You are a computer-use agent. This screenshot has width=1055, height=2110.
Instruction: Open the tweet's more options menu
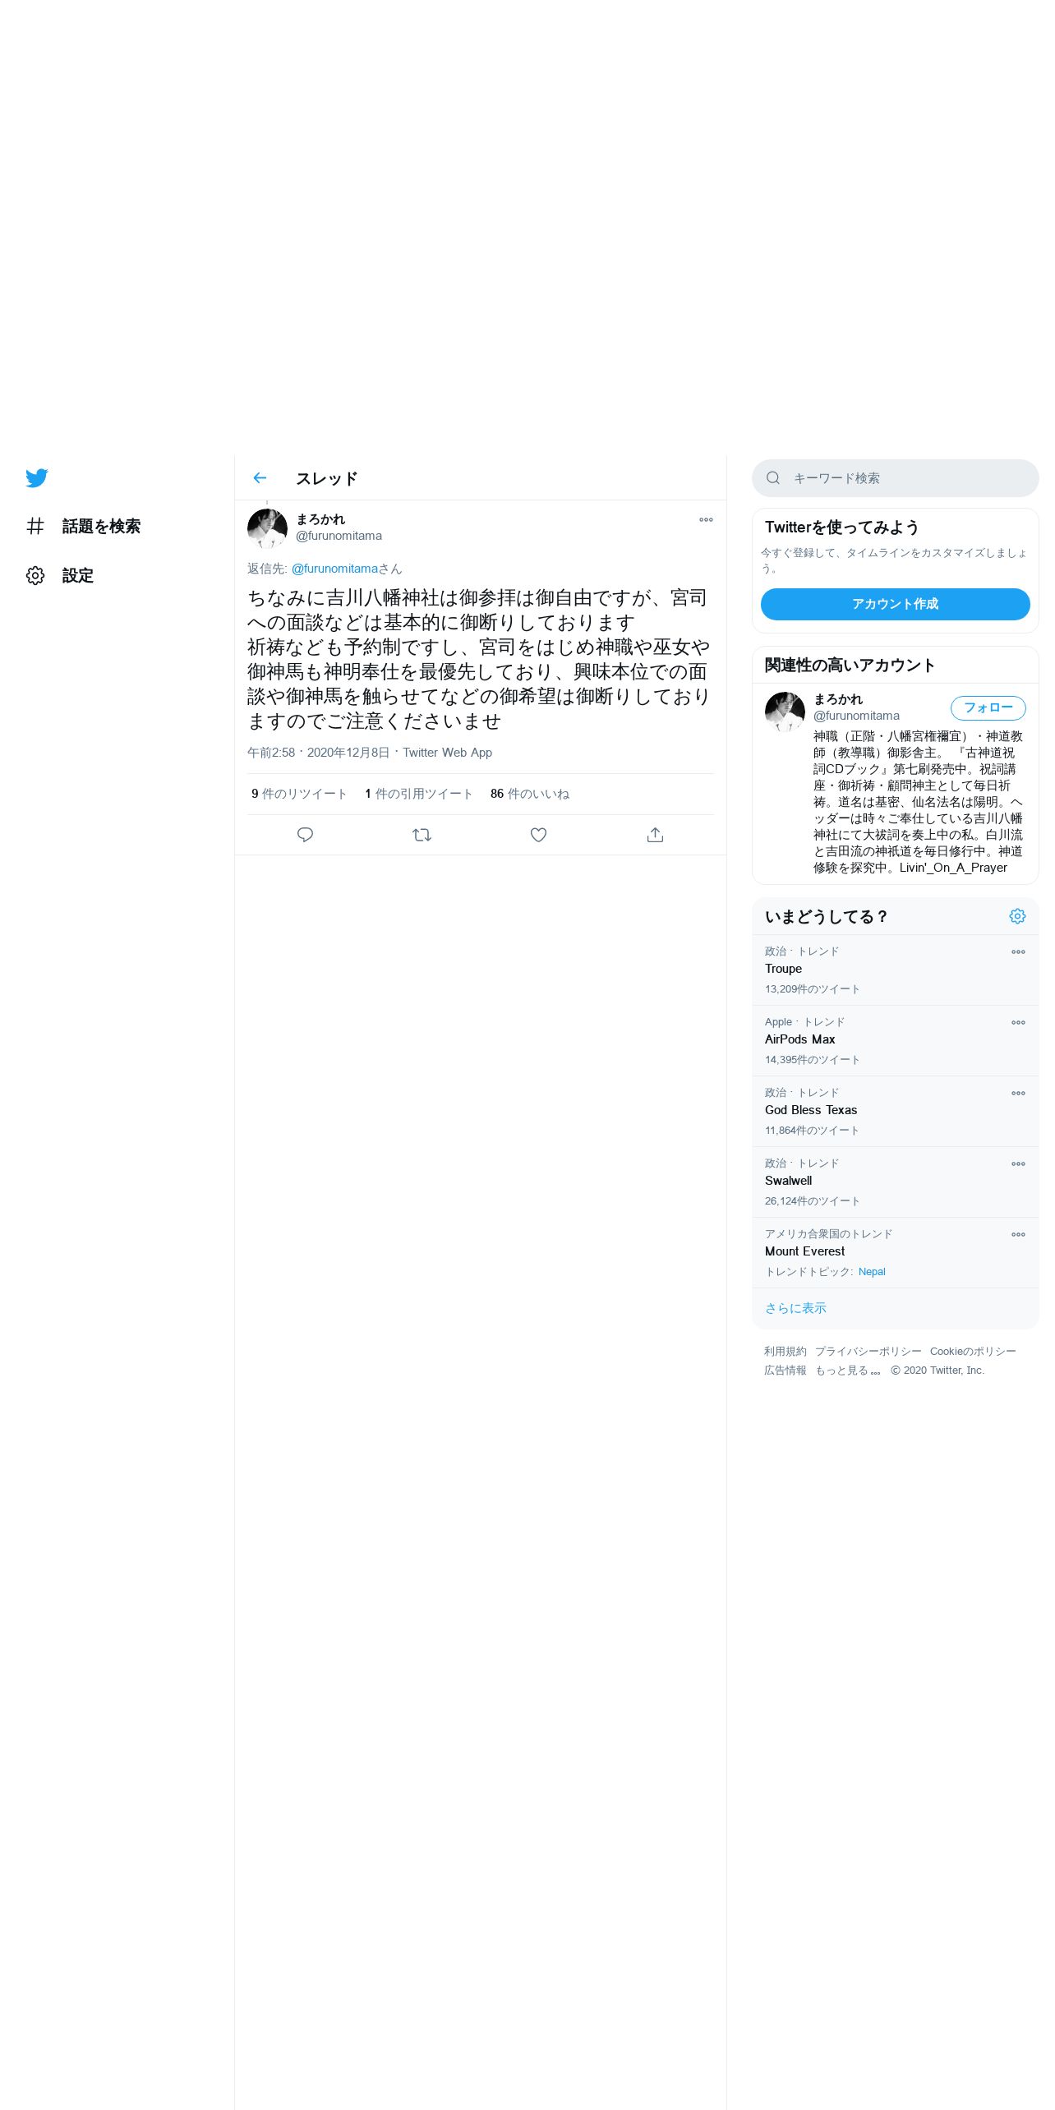(x=706, y=519)
